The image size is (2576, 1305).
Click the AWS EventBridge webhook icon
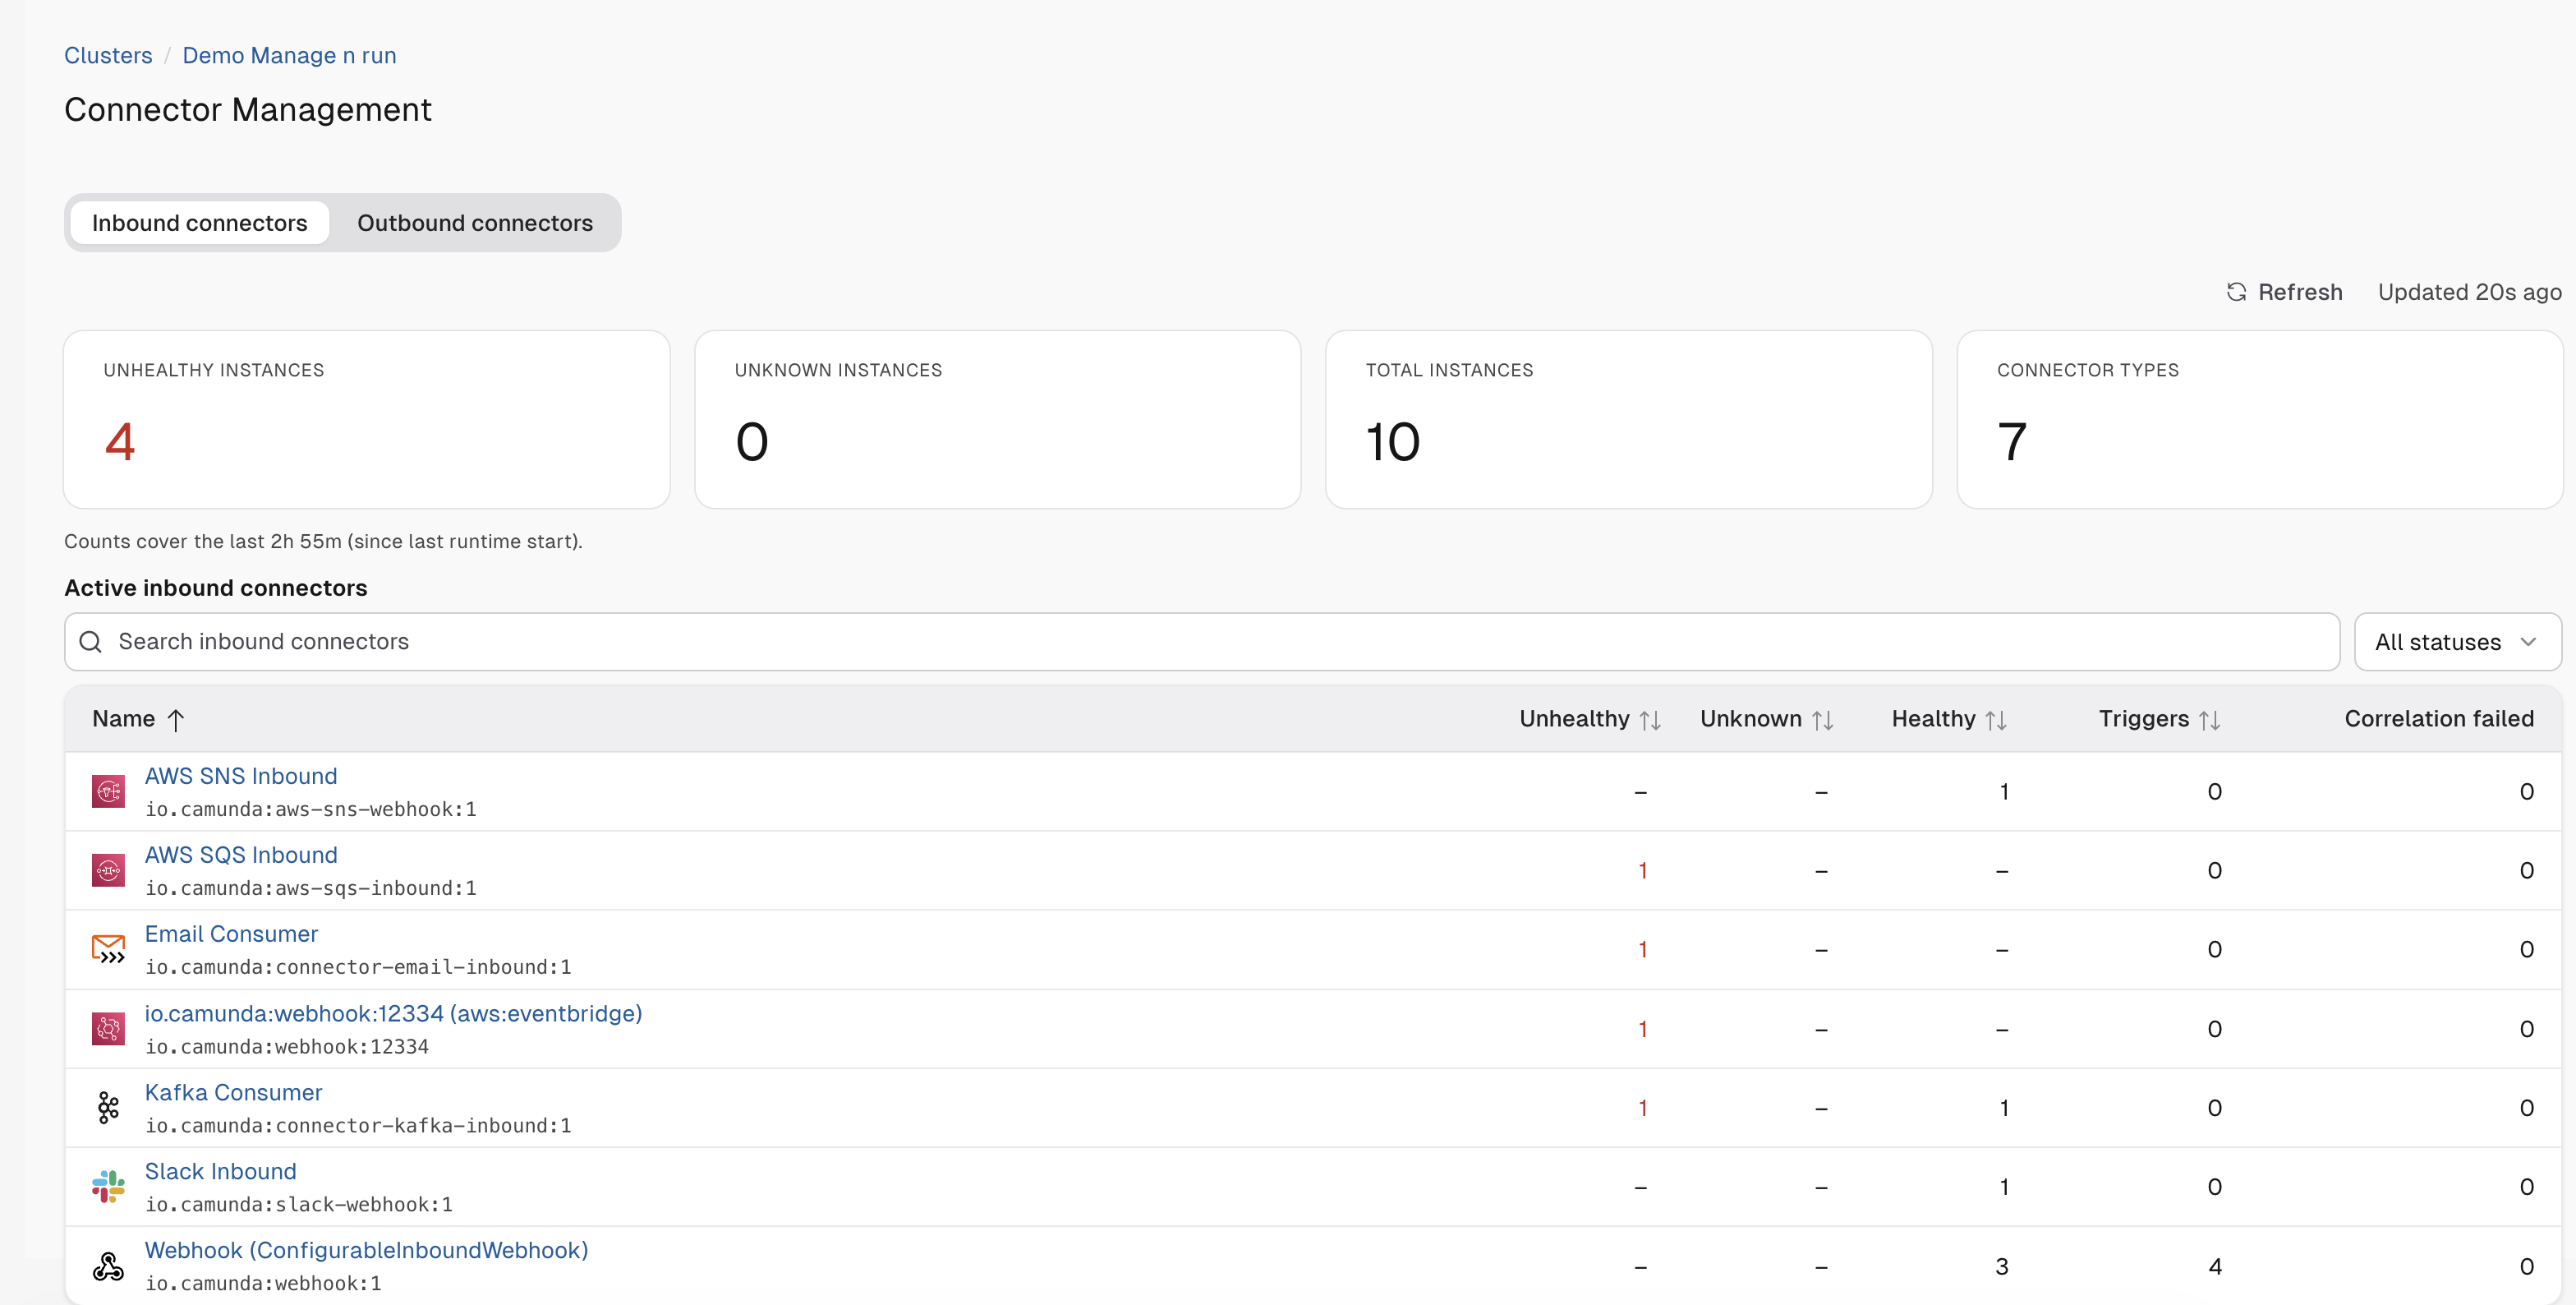108,1029
